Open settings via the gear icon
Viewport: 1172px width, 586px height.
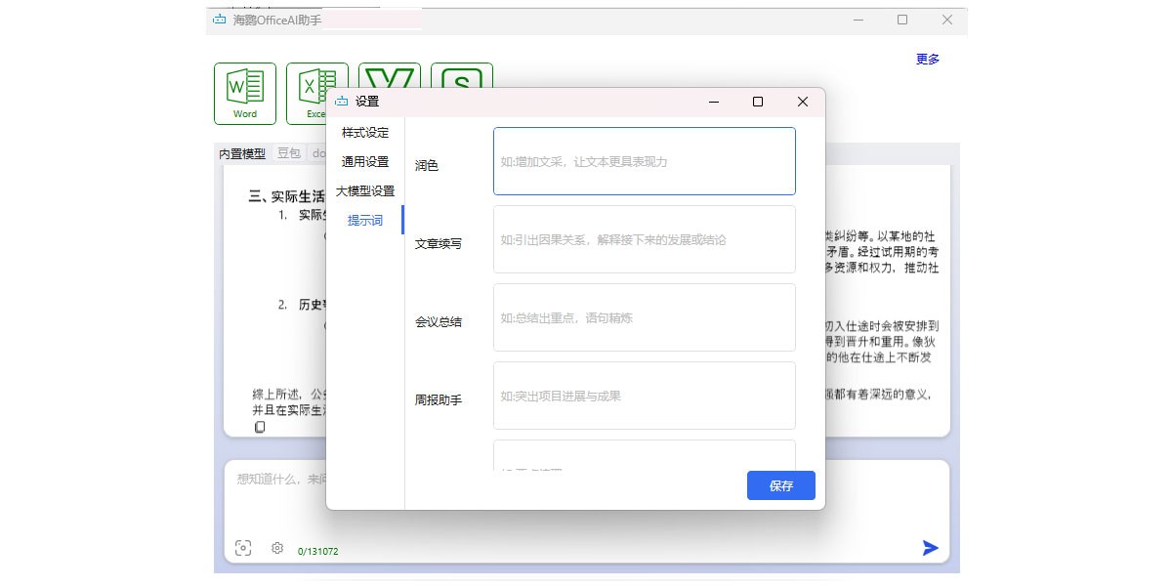pos(277,548)
